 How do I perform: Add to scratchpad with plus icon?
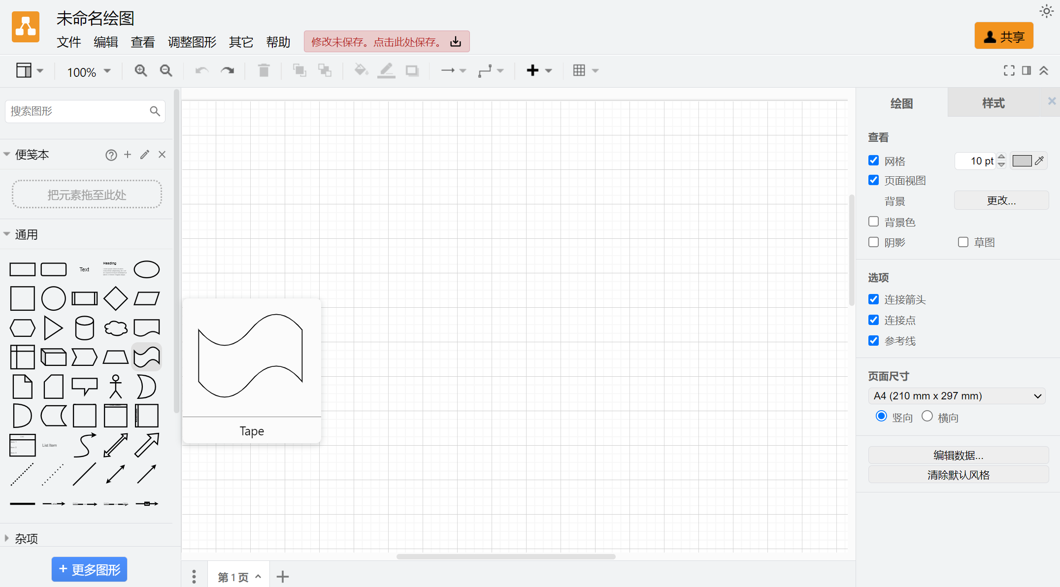pos(128,155)
